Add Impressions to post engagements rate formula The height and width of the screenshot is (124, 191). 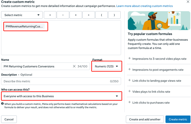[x=159, y=70]
